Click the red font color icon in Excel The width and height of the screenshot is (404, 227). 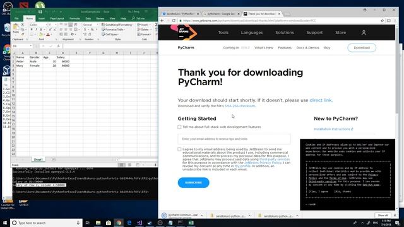point(48,35)
